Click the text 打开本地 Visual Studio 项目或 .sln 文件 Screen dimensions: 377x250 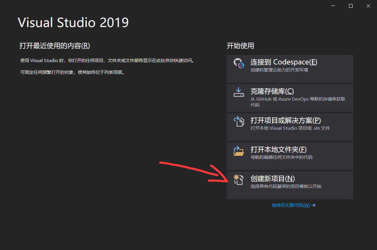tap(290, 128)
